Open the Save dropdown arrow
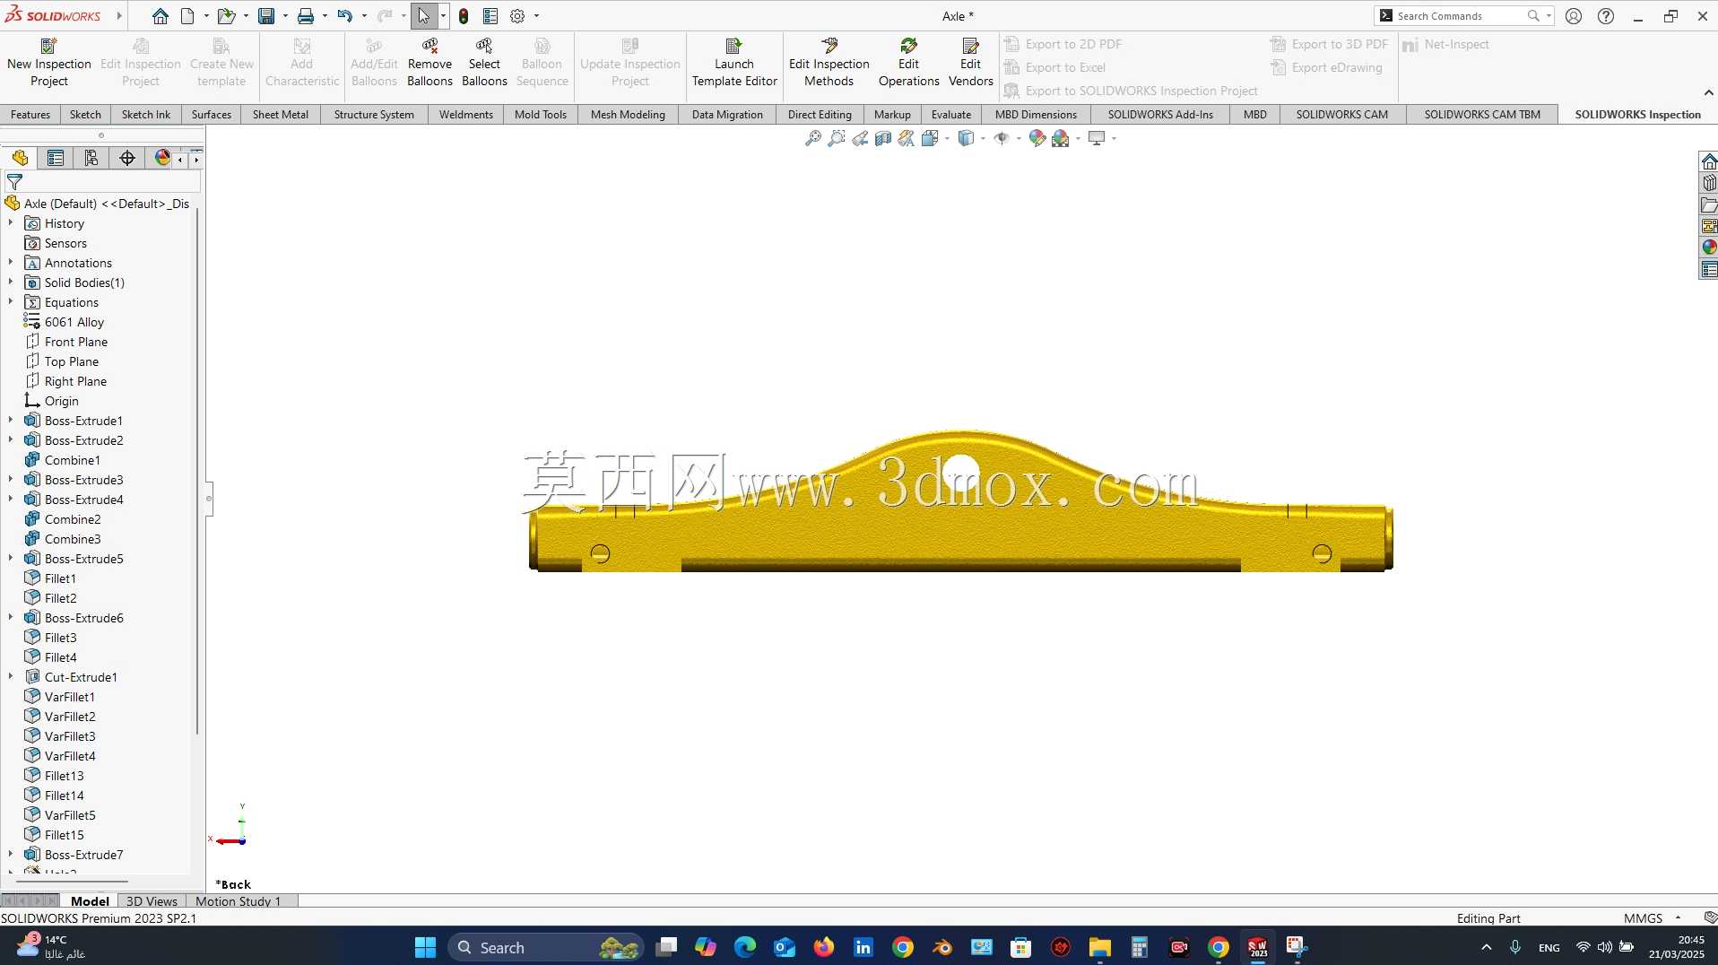1718x965 pixels. 285,16
